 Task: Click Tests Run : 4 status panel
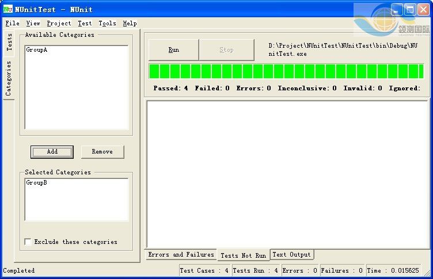256,270
